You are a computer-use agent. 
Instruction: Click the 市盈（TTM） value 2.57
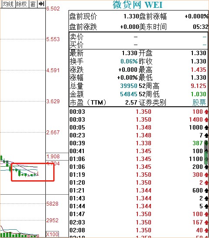point(131,103)
